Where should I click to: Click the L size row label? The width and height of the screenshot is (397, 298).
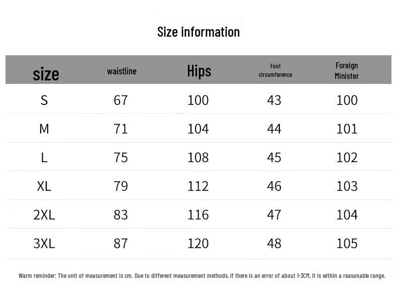click(x=44, y=157)
